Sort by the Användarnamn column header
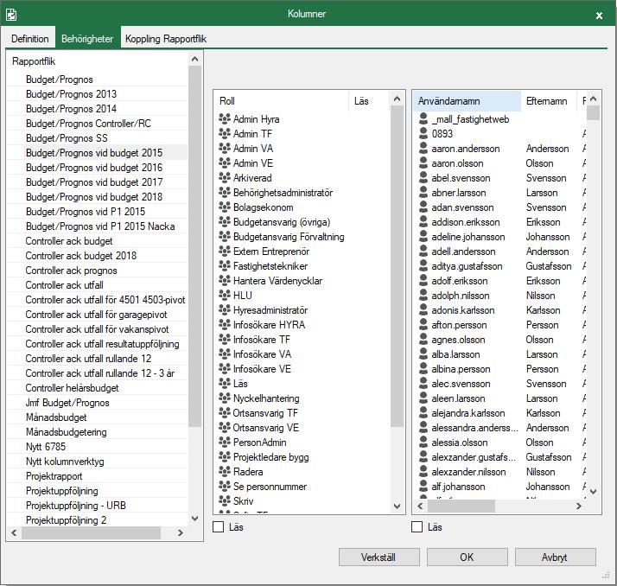617x586 pixels. pos(467,101)
